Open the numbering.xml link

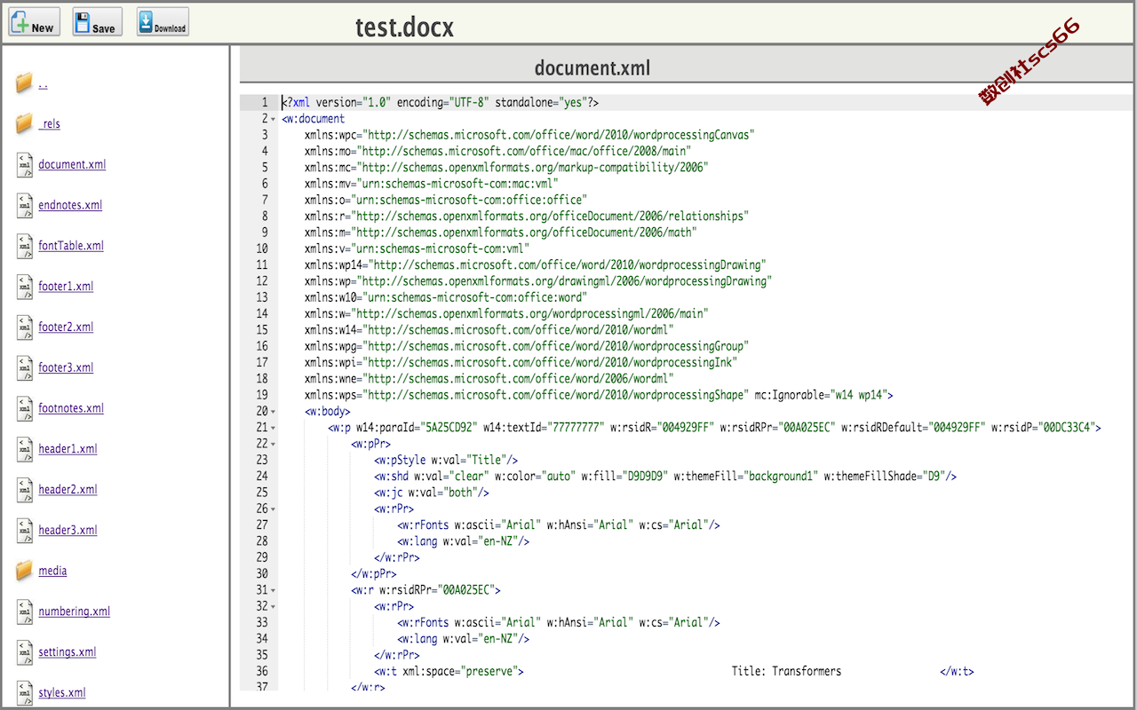(75, 611)
